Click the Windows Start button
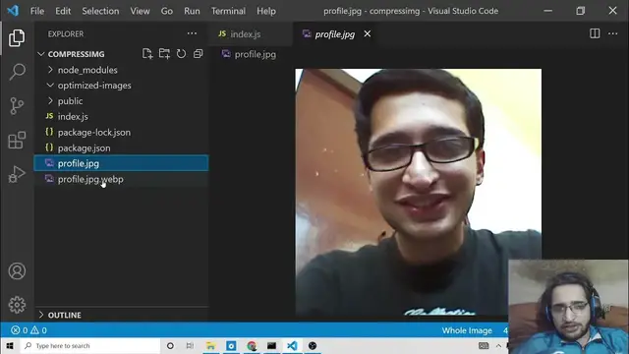 [10, 346]
